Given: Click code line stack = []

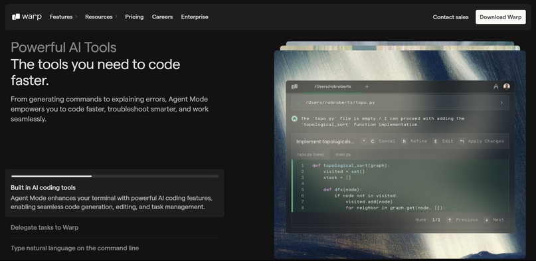Looking at the screenshot, I should 337,177.
